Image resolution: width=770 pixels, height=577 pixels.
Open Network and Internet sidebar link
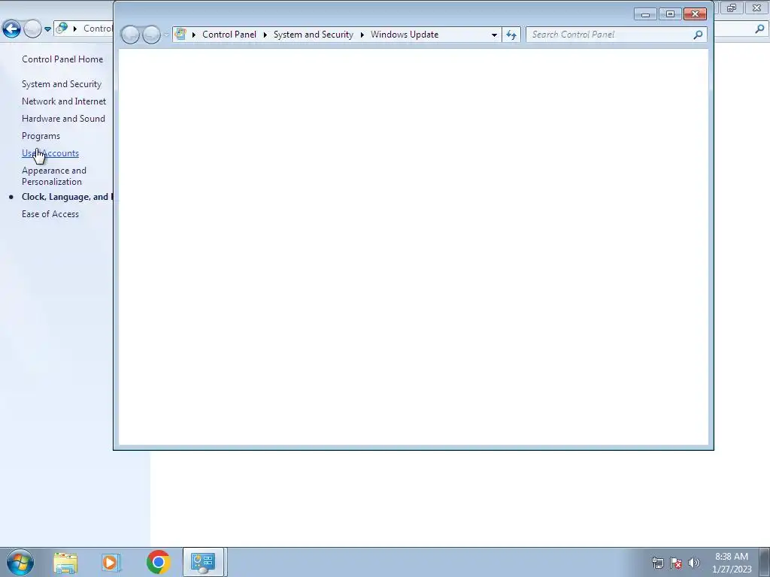pos(64,101)
